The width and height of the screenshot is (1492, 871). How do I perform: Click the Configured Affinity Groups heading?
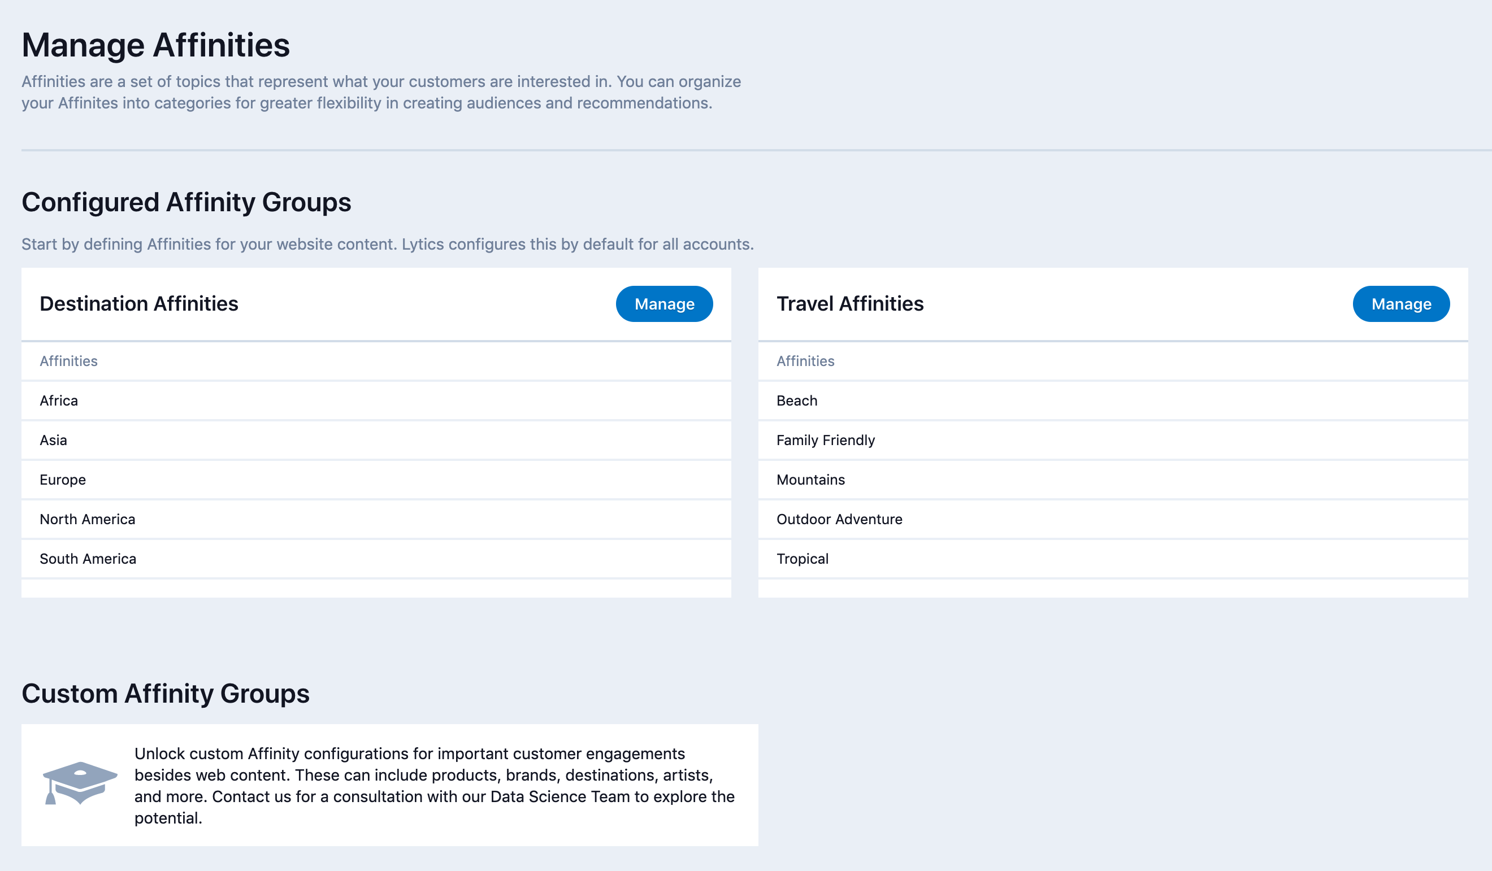[x=186, y=202]
